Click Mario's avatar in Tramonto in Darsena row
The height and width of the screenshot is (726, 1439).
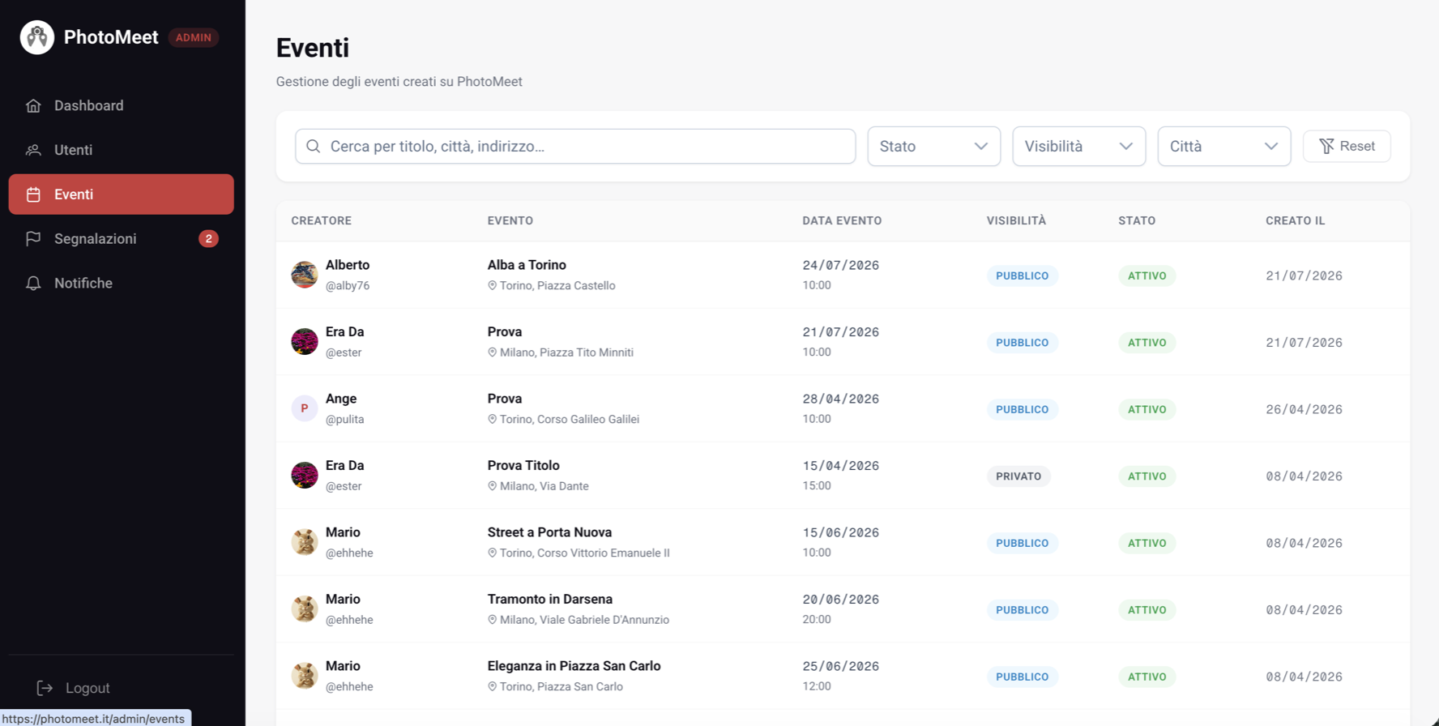(x=305, y=609)
